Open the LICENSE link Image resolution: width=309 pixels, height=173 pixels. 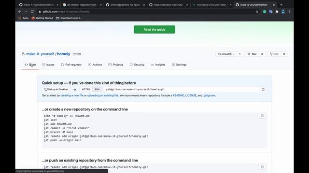coord(191,96)
